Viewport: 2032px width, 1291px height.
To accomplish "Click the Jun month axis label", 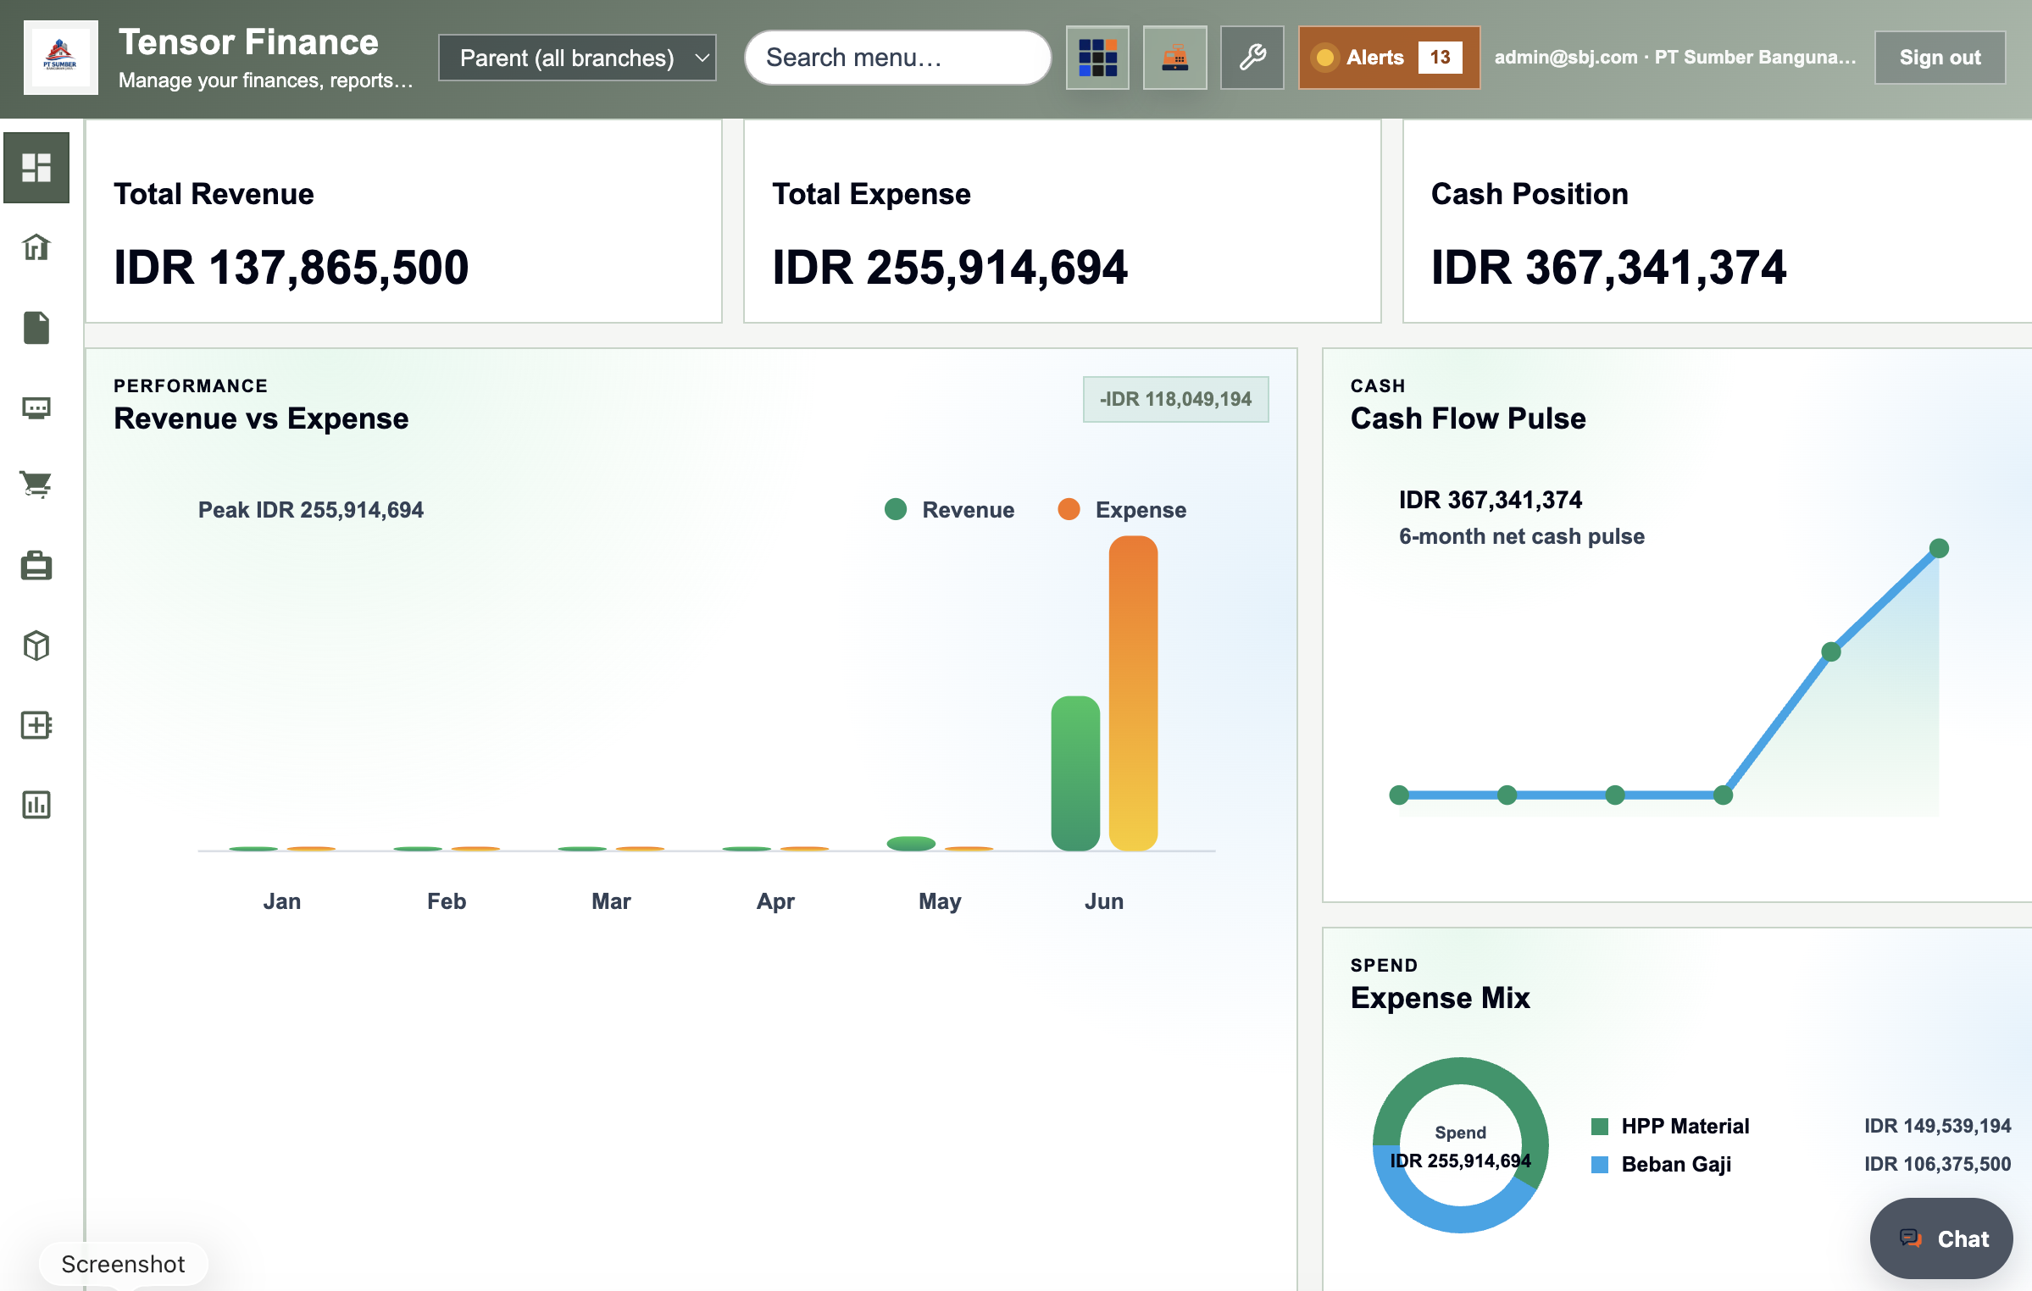I will 1104,901.
